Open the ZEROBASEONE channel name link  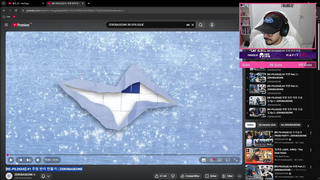pos(23,174)
